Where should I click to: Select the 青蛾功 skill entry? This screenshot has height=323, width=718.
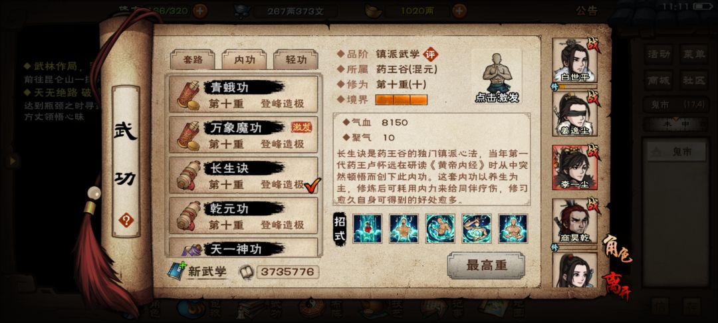243,94
